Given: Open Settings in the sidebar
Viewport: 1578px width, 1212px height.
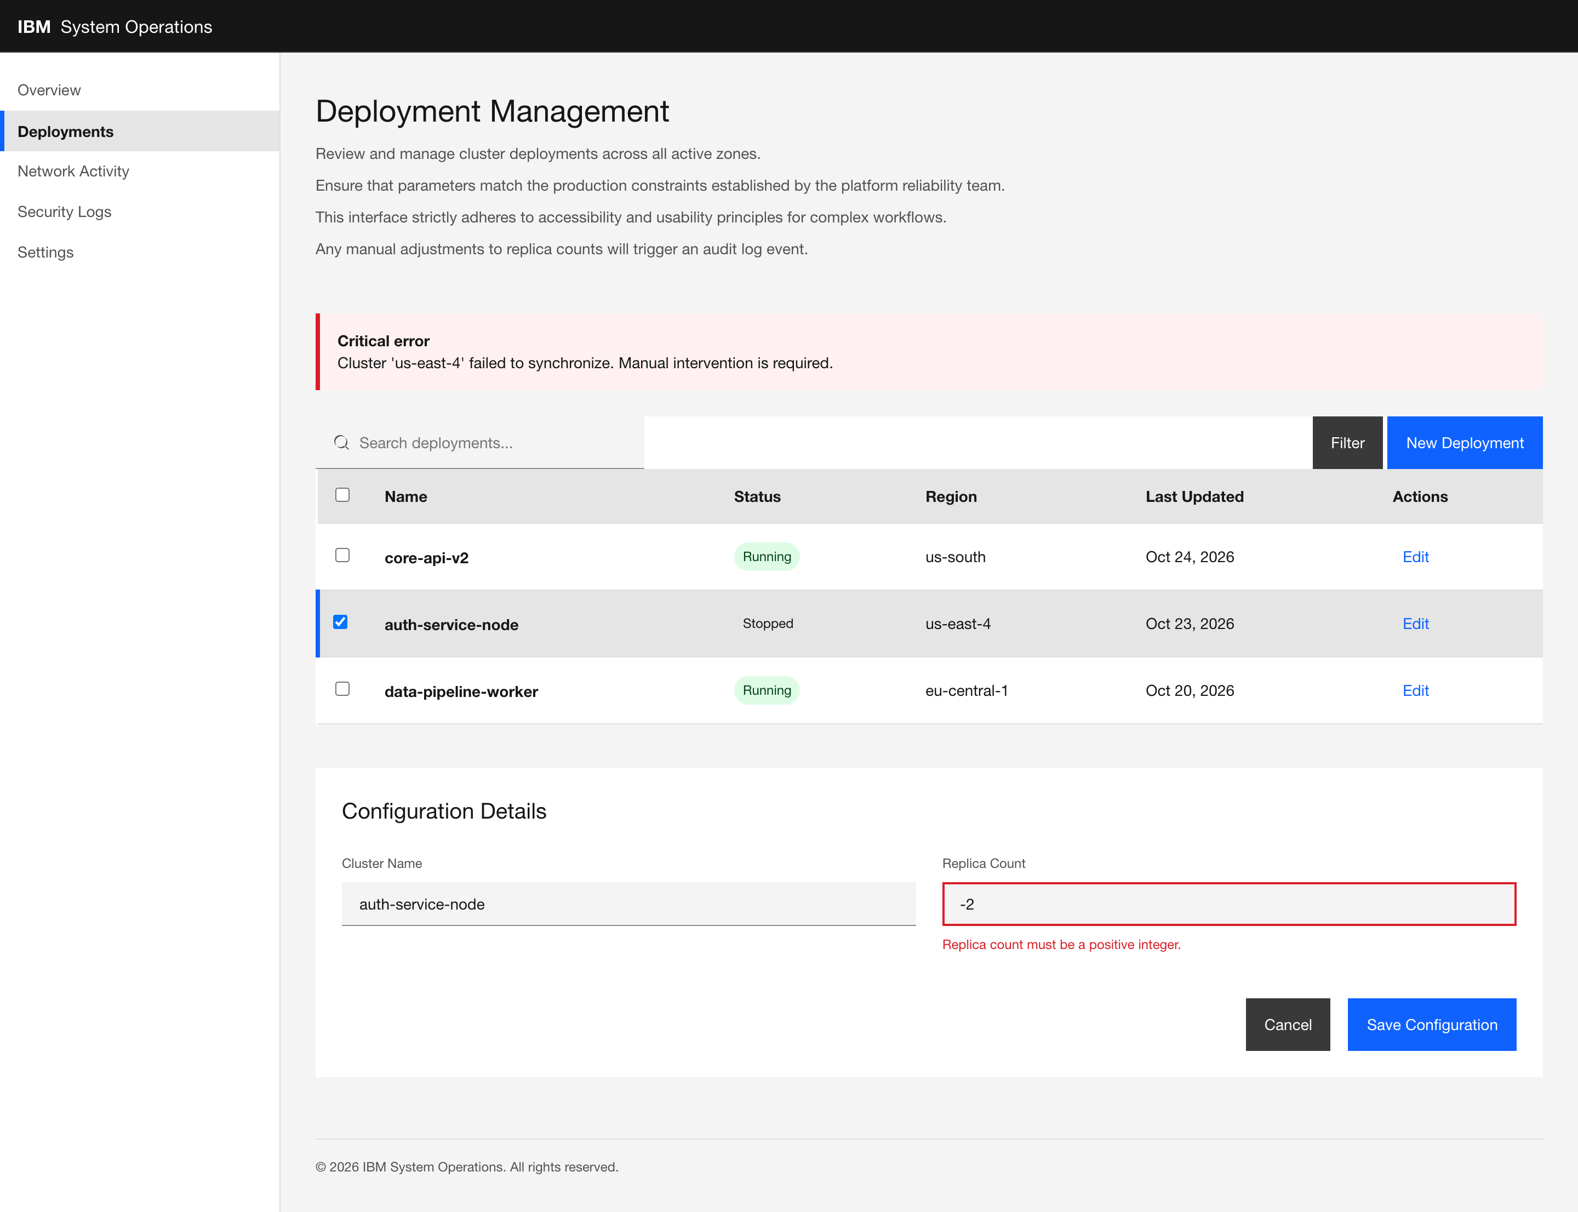Looking at the screenshot, I should (45, 252).
